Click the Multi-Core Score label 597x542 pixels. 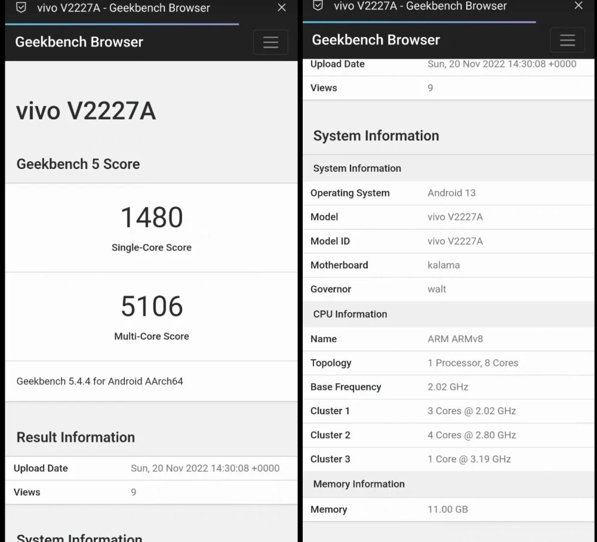(152, 336)
